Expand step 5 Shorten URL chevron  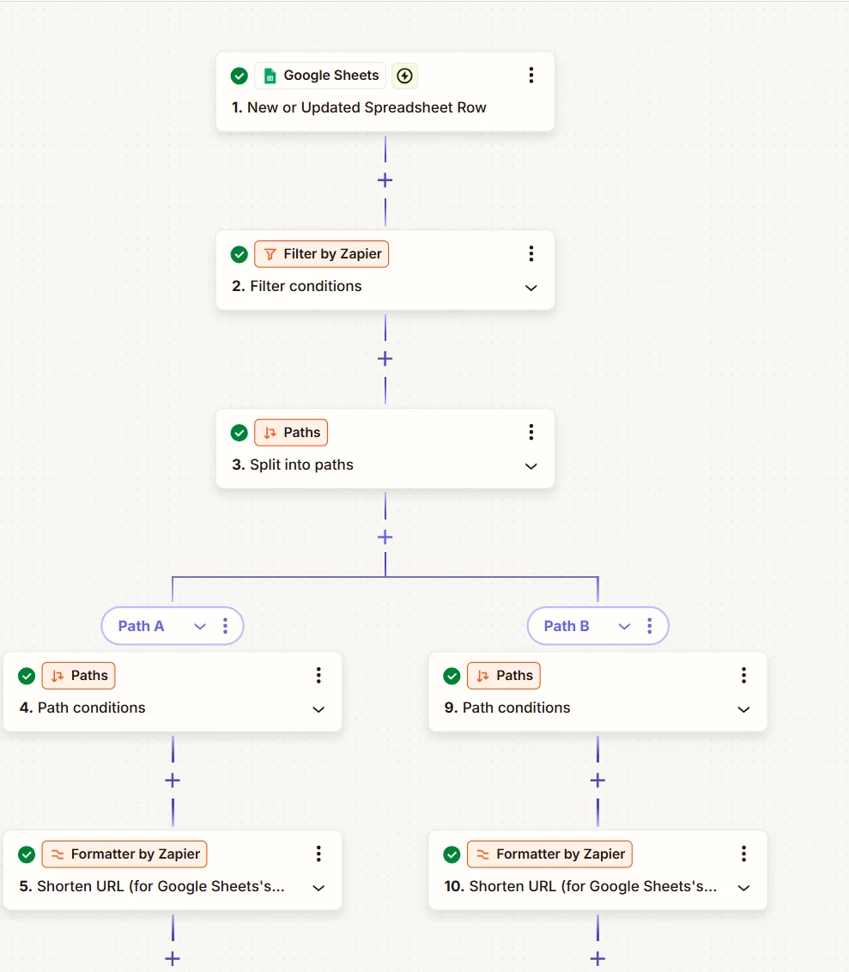click(318, 888)
